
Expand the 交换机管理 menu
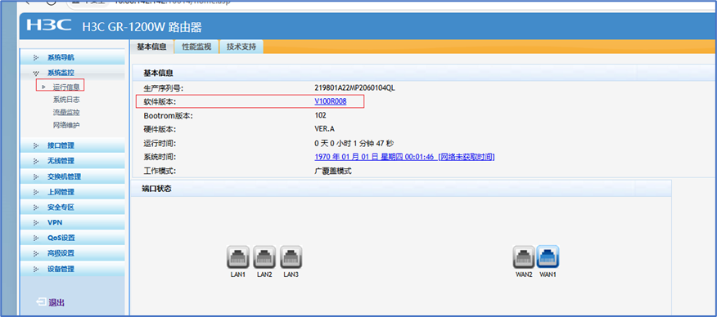73,176
